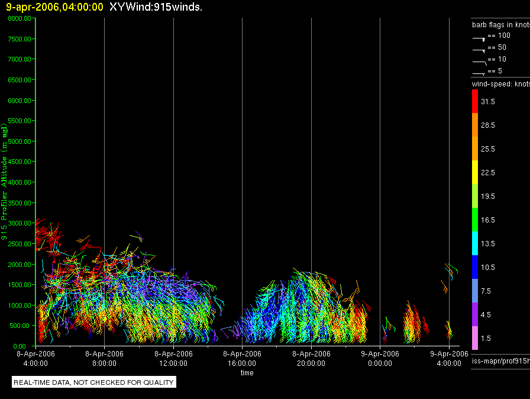Image resolution: width=530 pixels, height=399 pixels.
Task: Click the 4500.00 altitude tick label
Action: [20, 162]
